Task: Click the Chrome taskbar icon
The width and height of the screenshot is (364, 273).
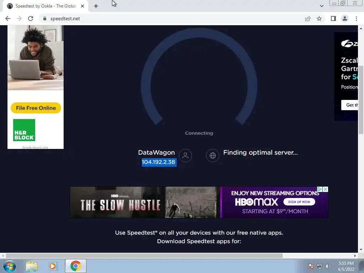Action: (75, 266)
